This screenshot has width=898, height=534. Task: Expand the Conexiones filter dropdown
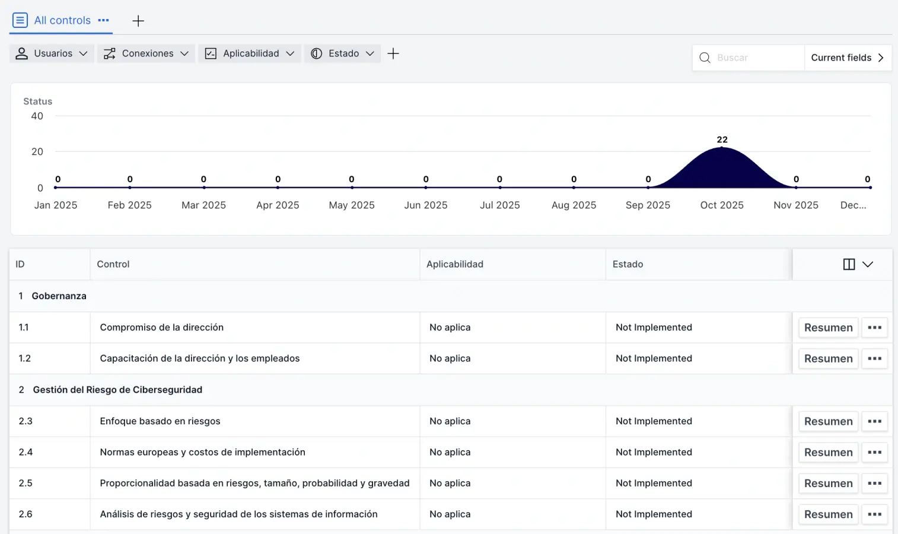[x=146, y=53]
